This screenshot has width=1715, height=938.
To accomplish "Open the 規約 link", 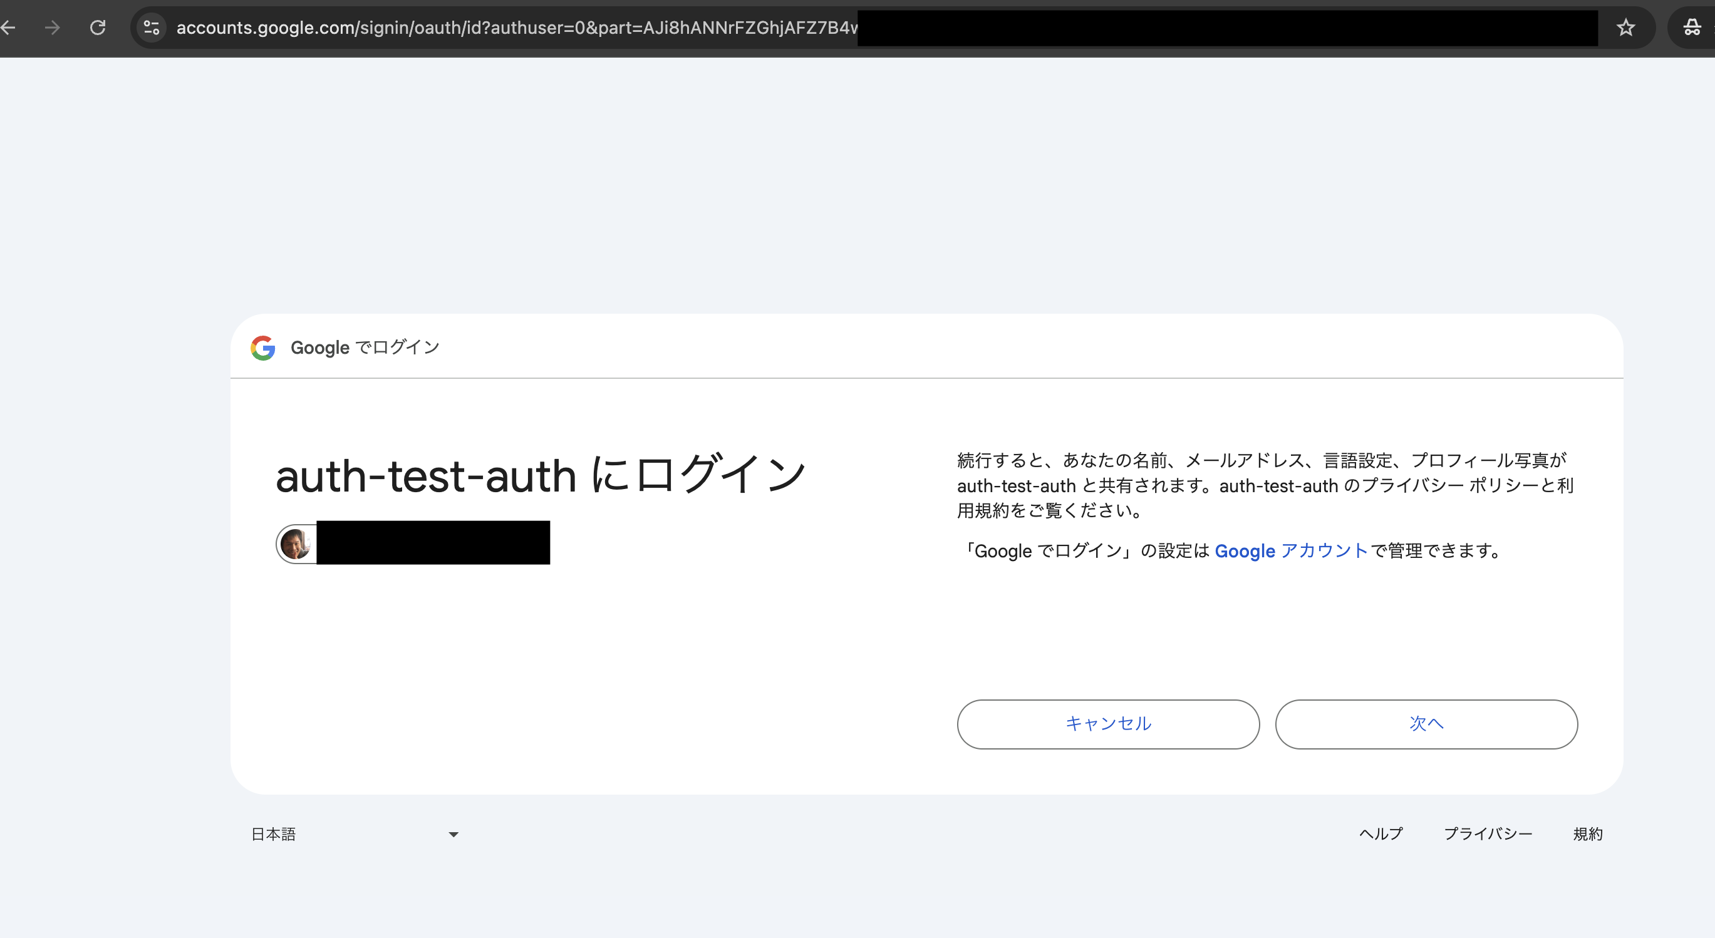I will coord(1588,833).
